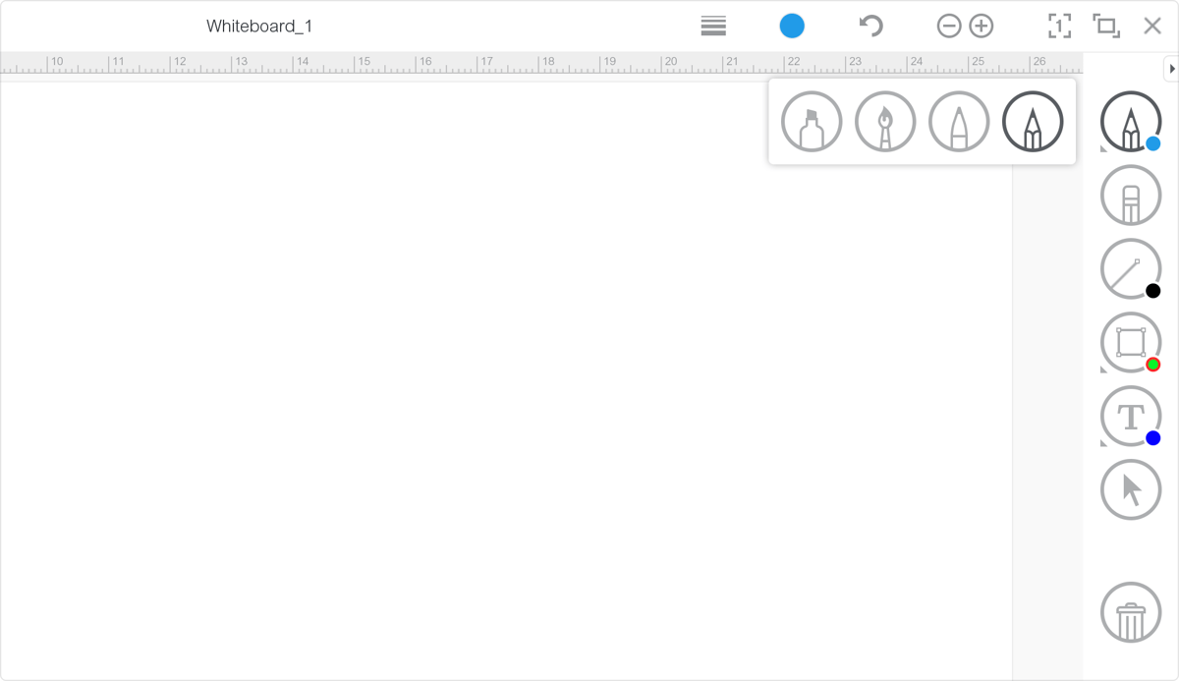This screenshot has width=1179, height=681.
Task: Select the paintbrush in the pen popup
Action: (x=884, y=121)
